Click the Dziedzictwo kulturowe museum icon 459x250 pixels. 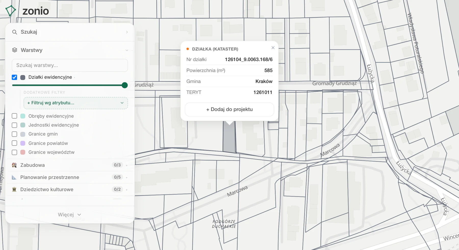(x=14, y=189)
